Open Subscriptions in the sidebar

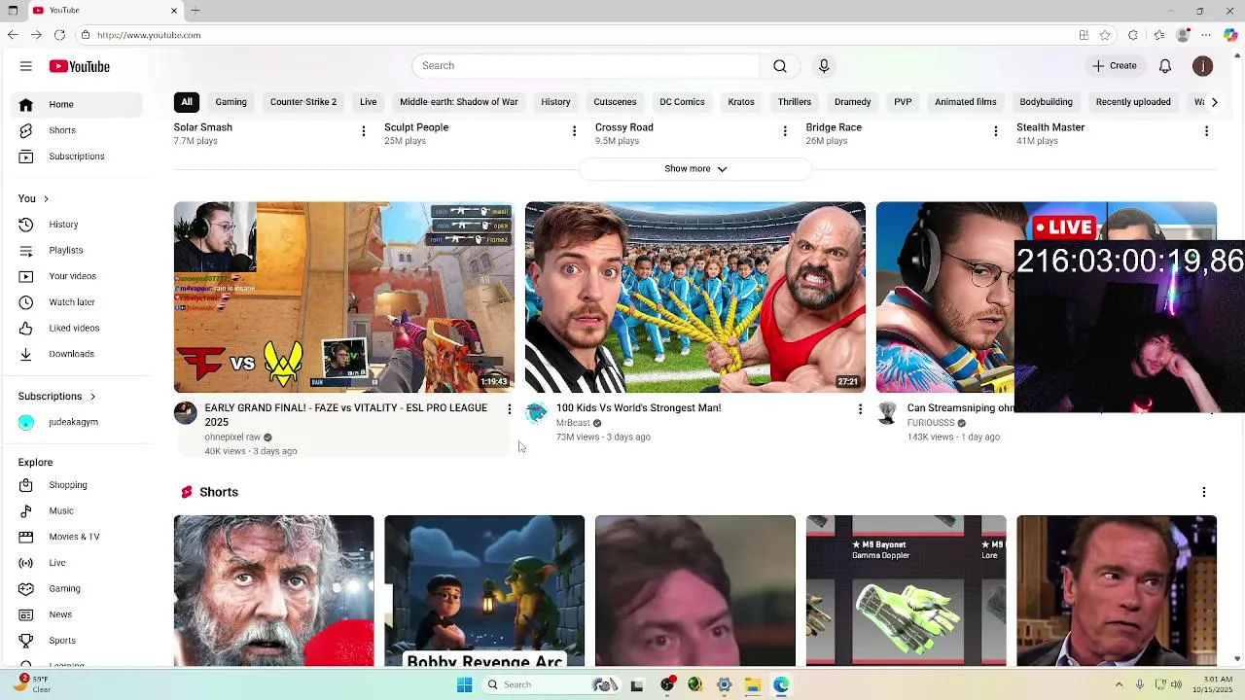pos(78,157)
